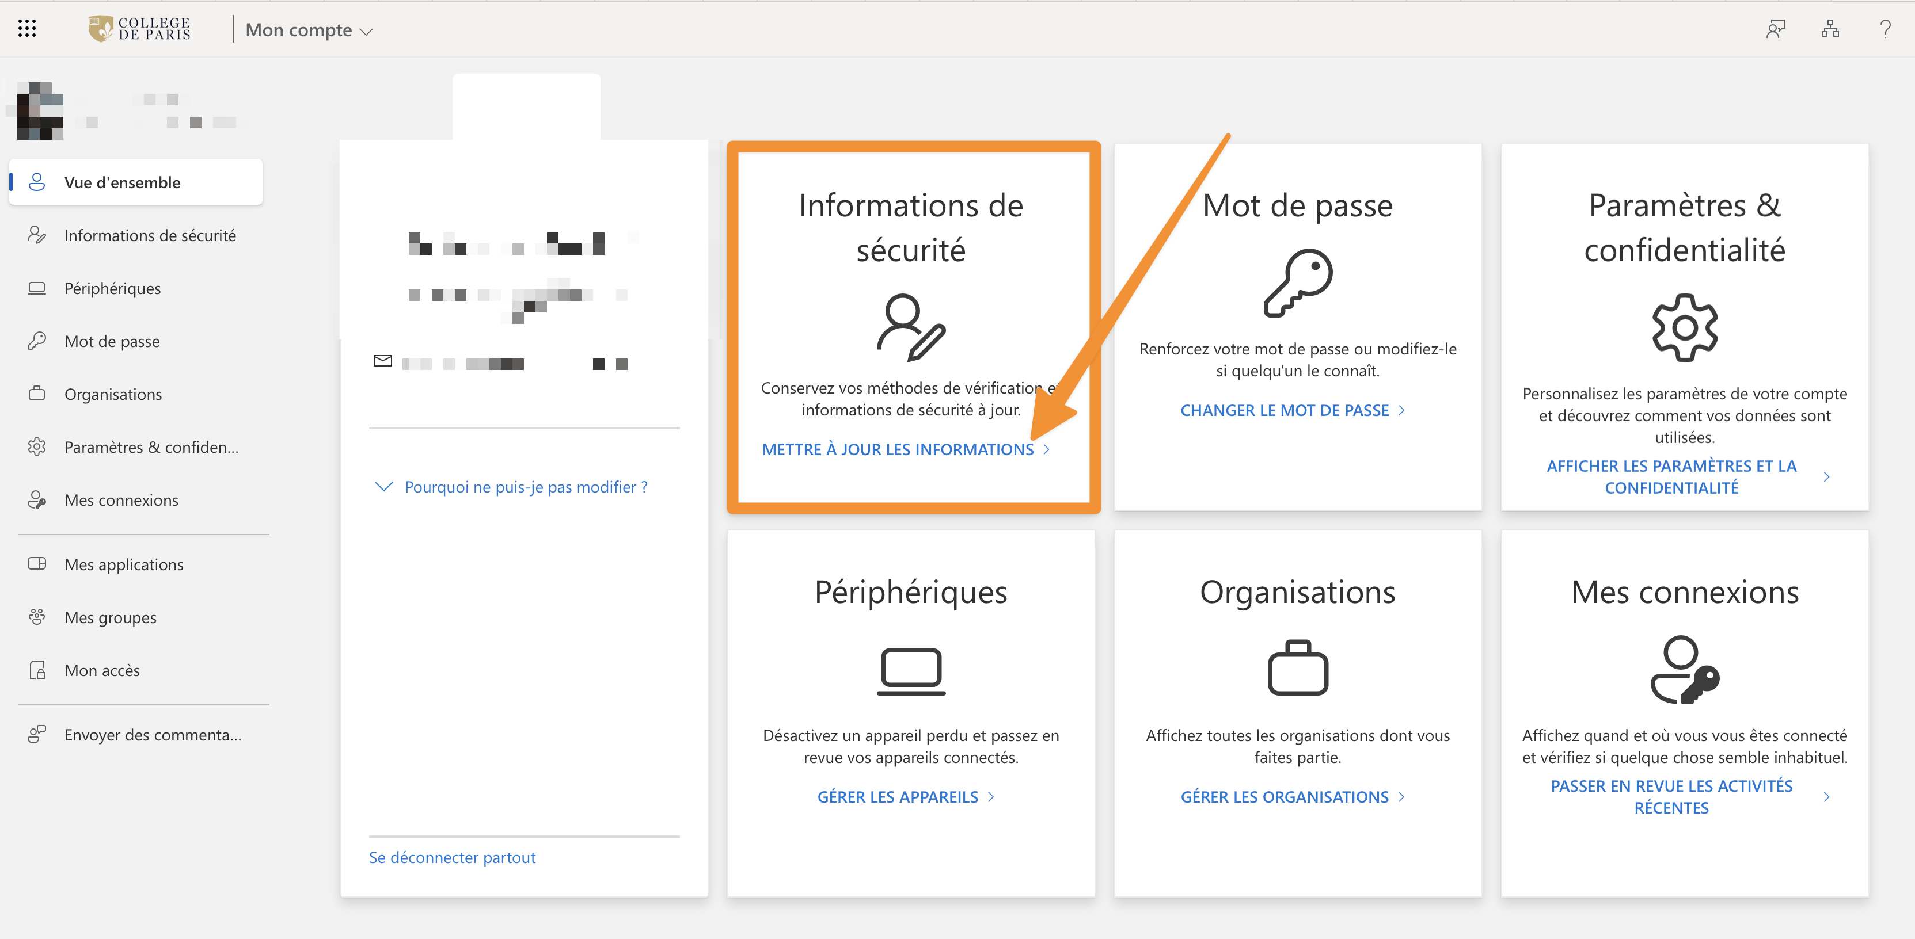The width and height of the screenshot is (1915, 939).
Task: Open the organization chart icon in header
Action: click(x=1830, y=29)
